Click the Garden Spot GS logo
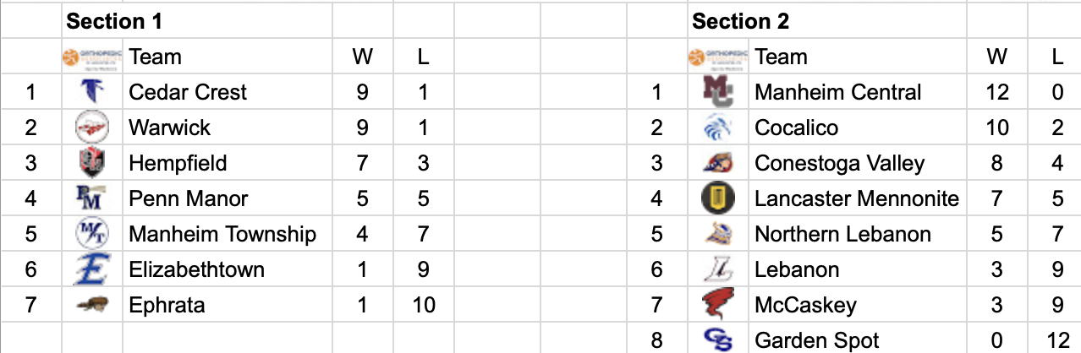This screenshot has width=1081, height=353. click(718, 339)
